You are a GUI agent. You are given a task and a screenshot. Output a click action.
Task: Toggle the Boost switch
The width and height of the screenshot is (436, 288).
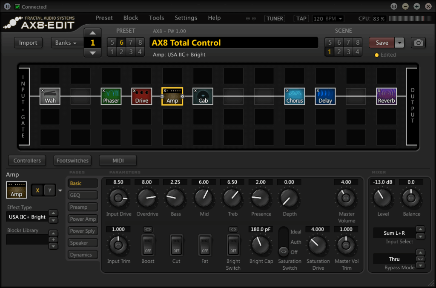tap(148, 245)
